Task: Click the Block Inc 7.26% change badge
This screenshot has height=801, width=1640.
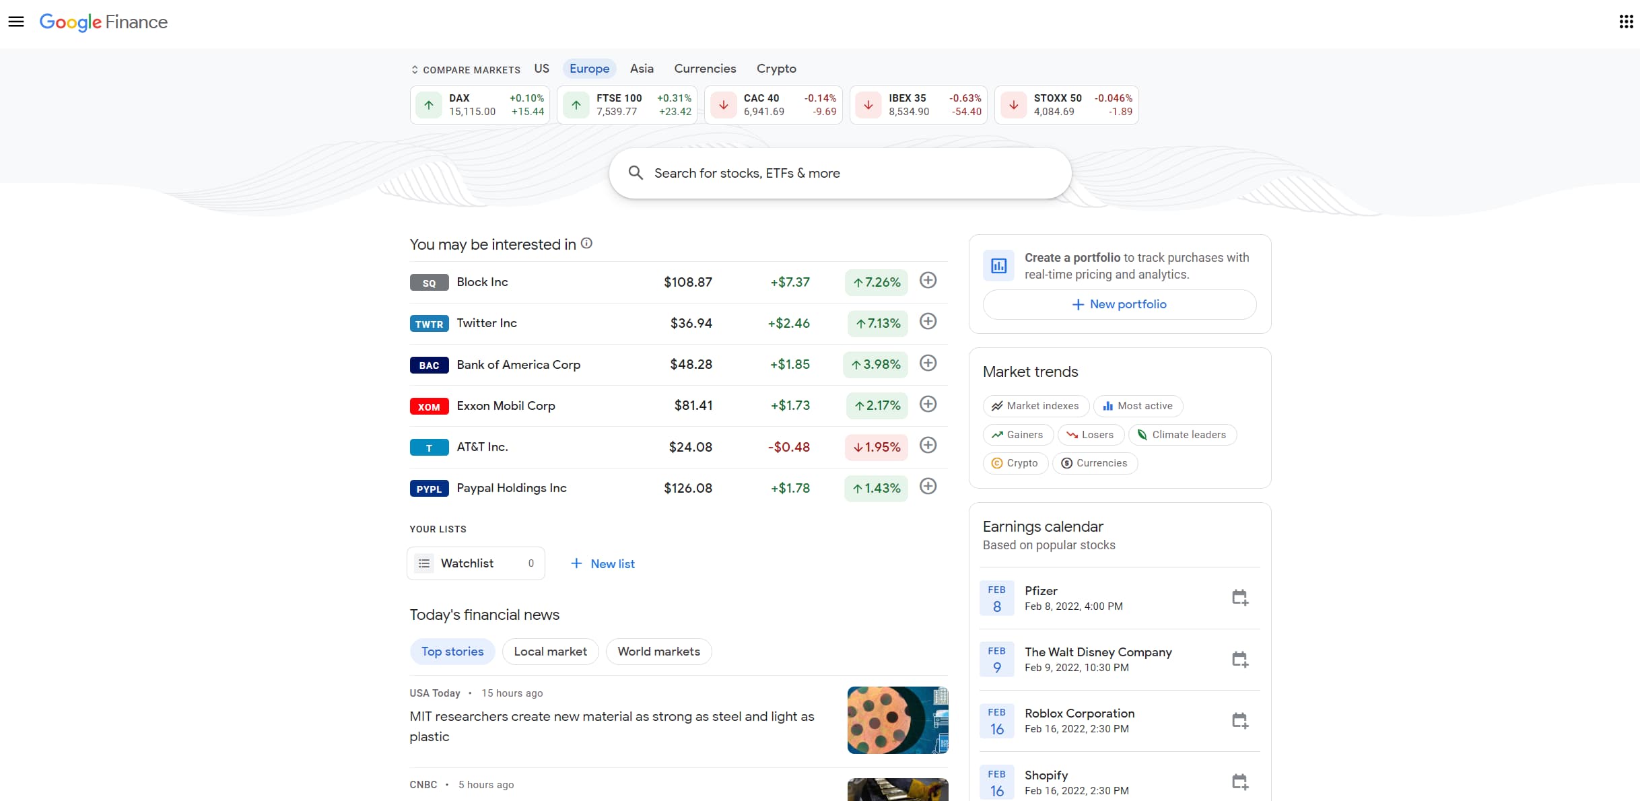Action: click(876, 283)
